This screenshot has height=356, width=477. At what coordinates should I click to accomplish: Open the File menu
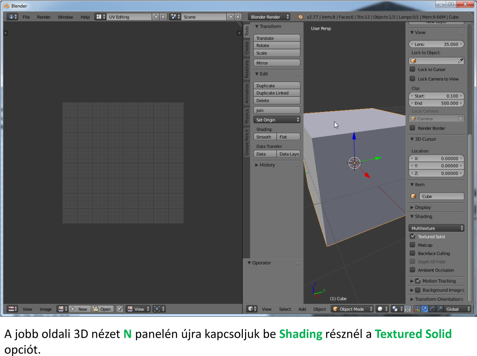[x=26, y=17]
